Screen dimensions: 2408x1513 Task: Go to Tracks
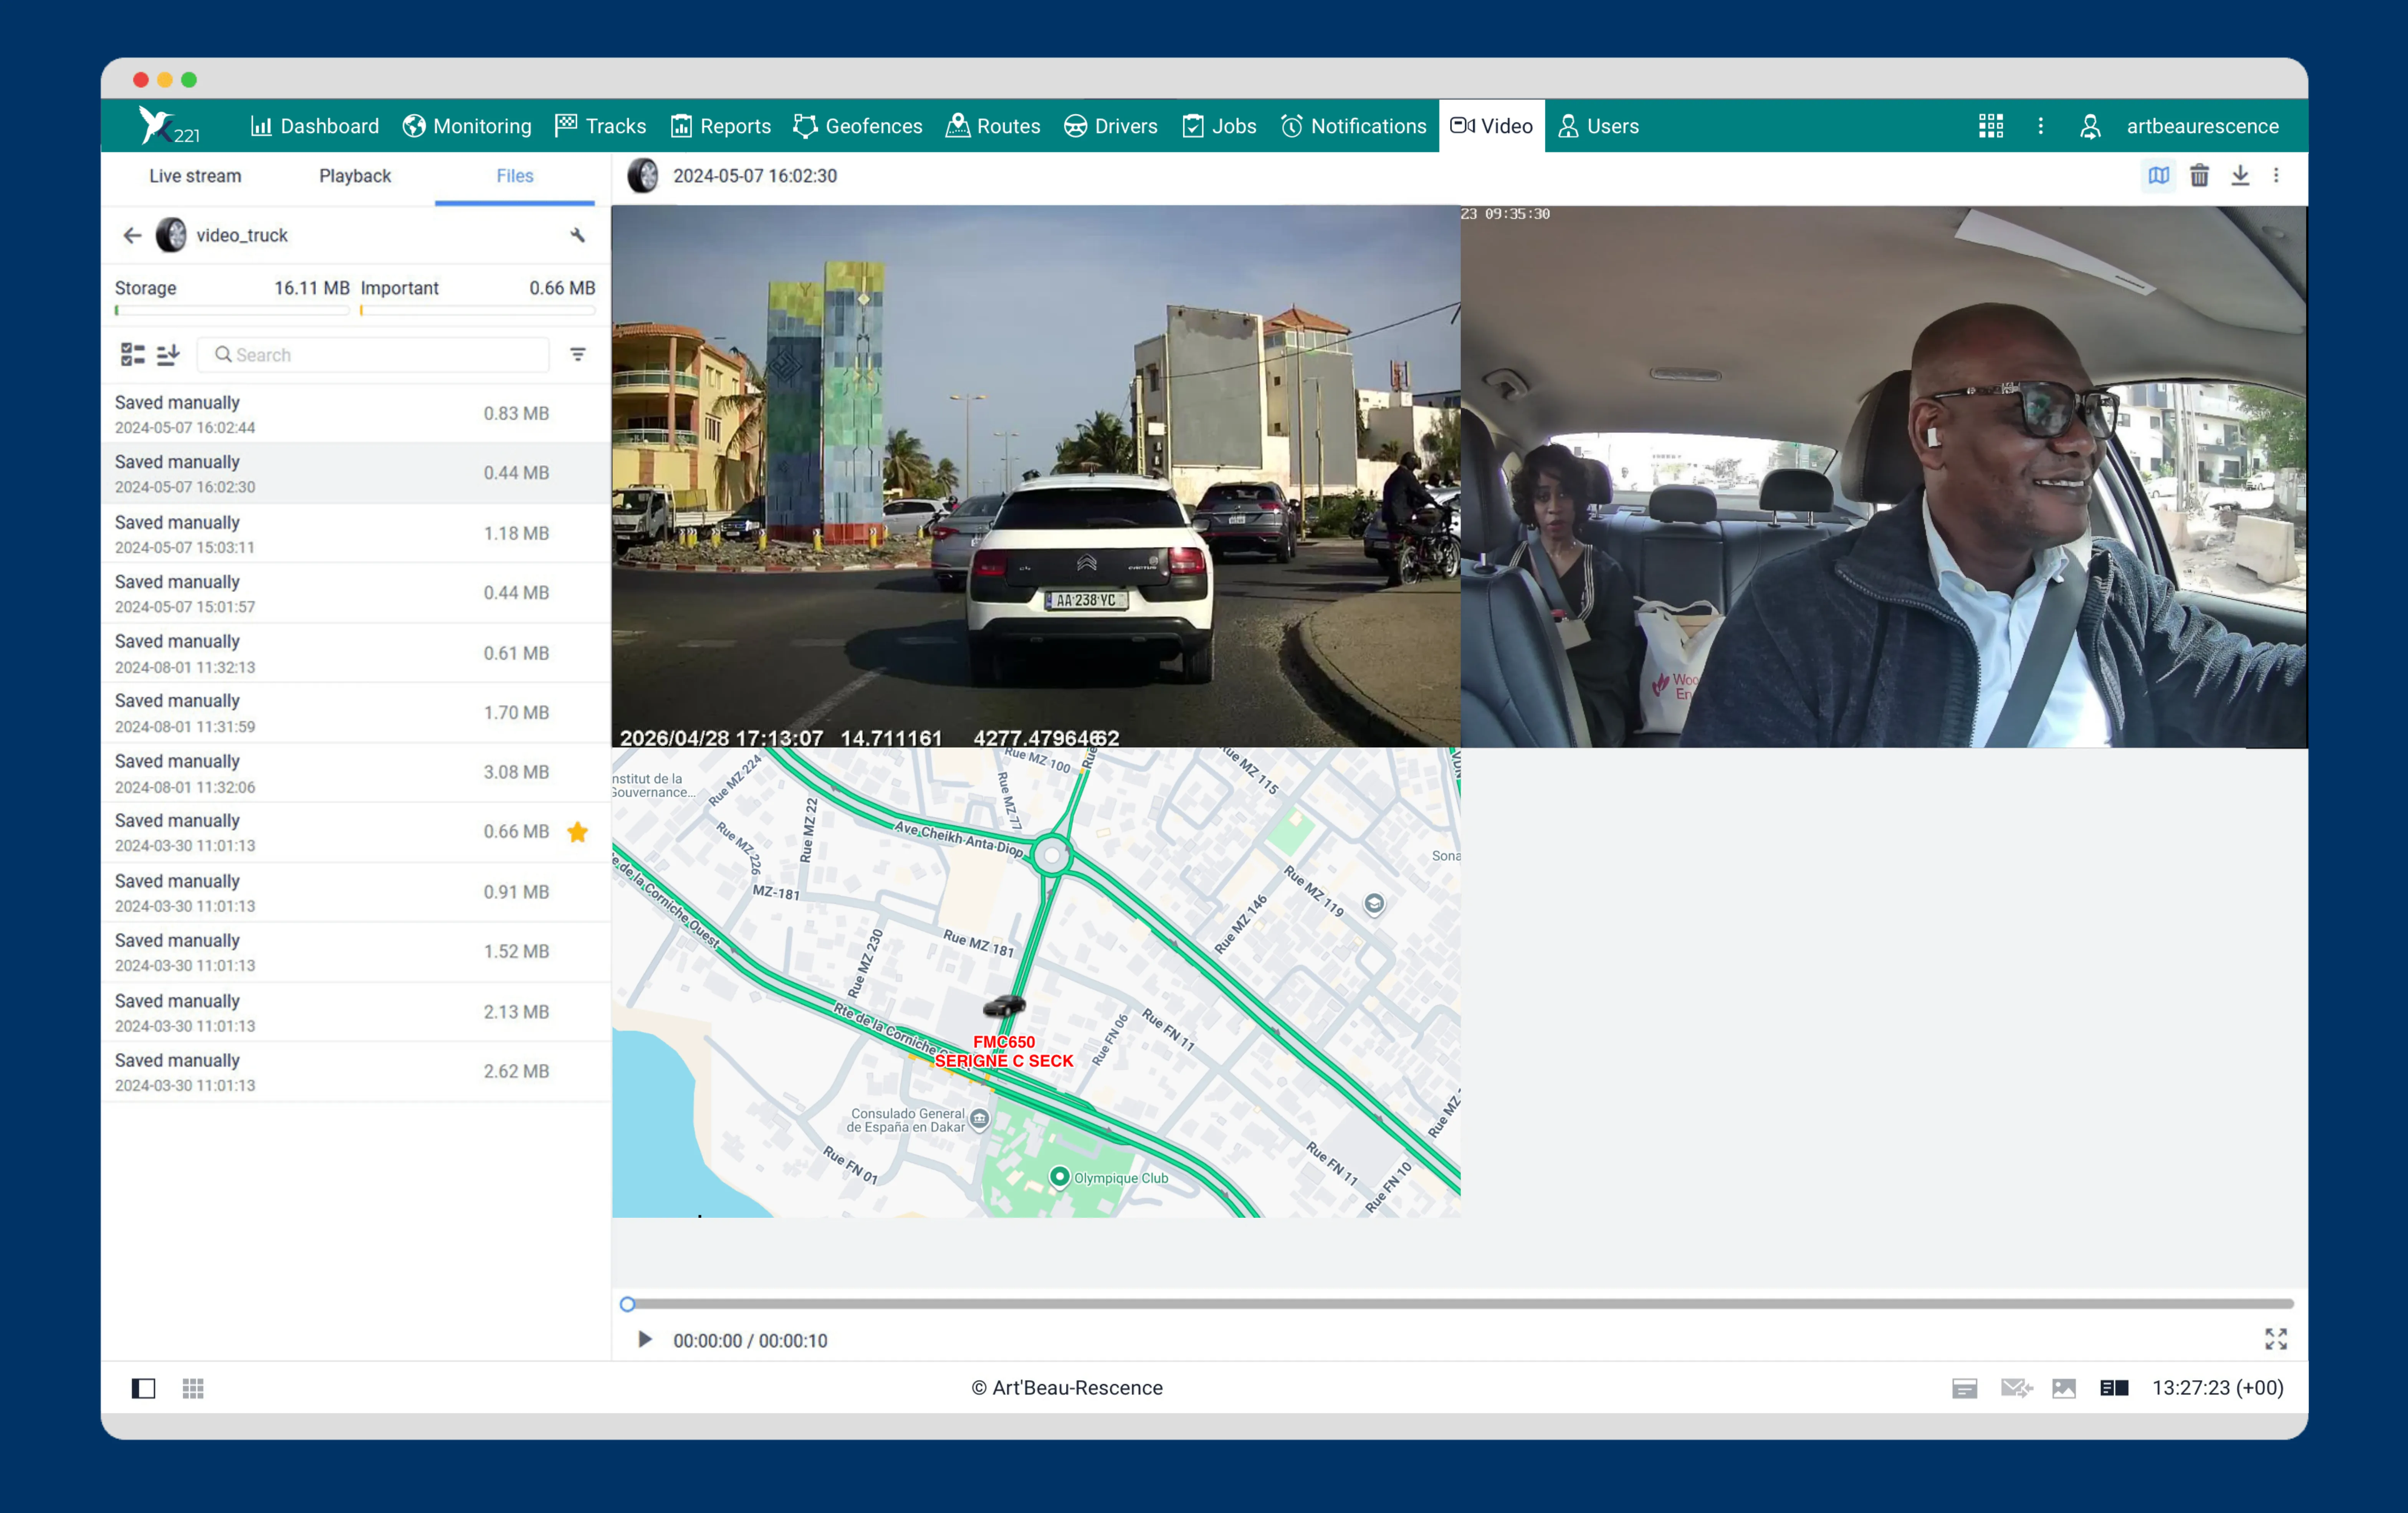click(x=600, y=126)
